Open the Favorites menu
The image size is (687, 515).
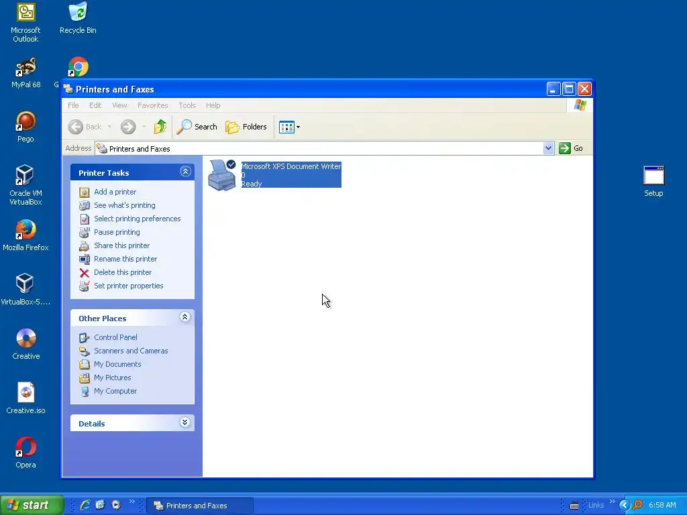click(x=152, y=105)
